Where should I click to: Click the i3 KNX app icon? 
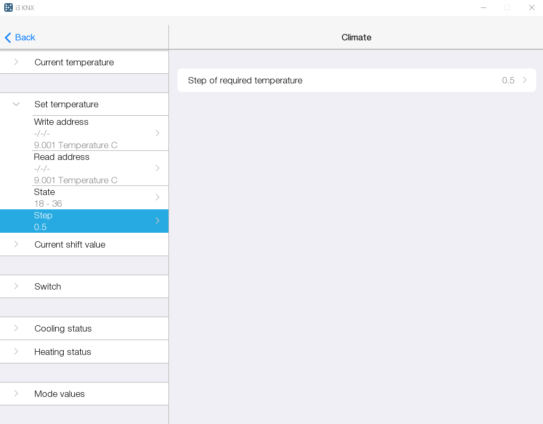pyautogui.click(x=9, y=7)
